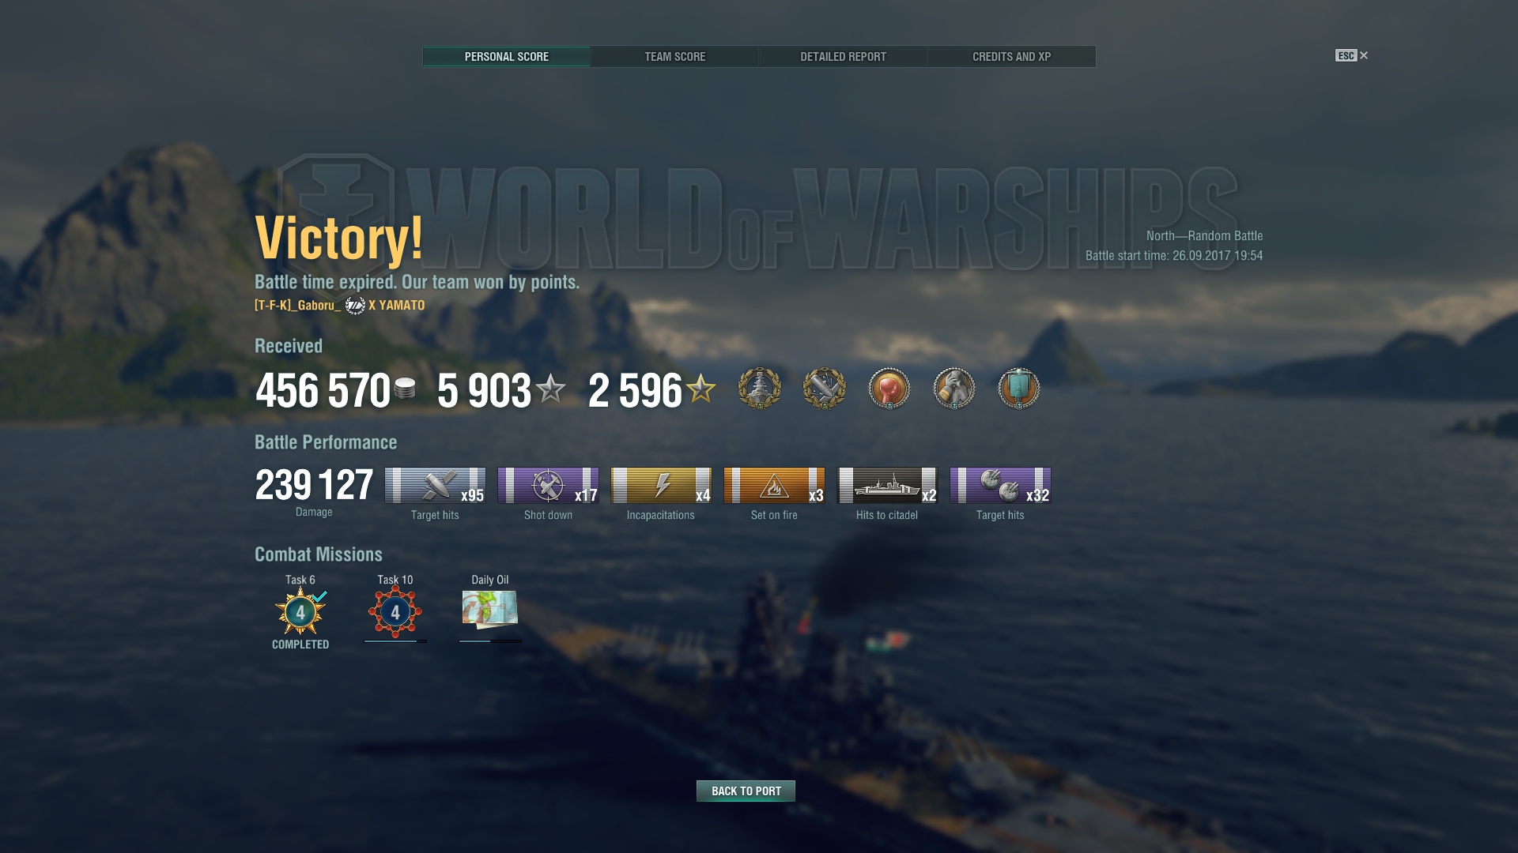Click the teal shield achievement icon
The width and height of the screenshot is (1518, 853).
click(x=1019, y=388)
